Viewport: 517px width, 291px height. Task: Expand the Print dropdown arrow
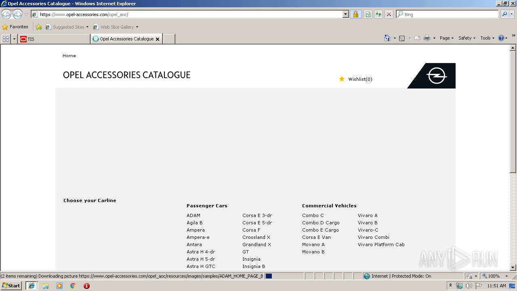pos(434,38)
